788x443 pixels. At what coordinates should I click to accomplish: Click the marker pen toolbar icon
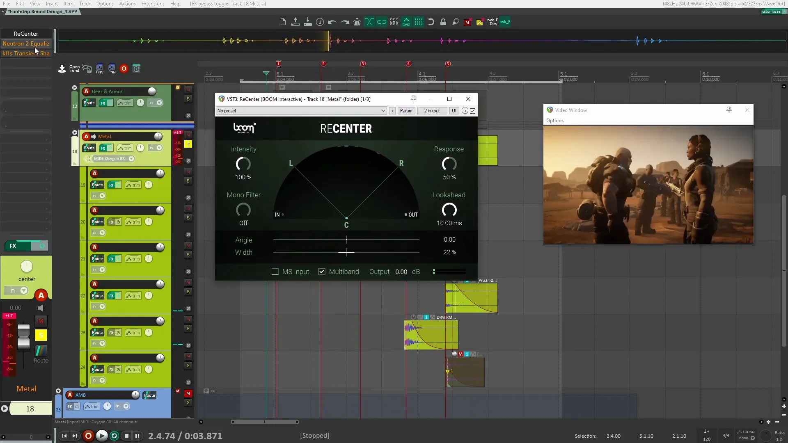(x=456, y=22)
